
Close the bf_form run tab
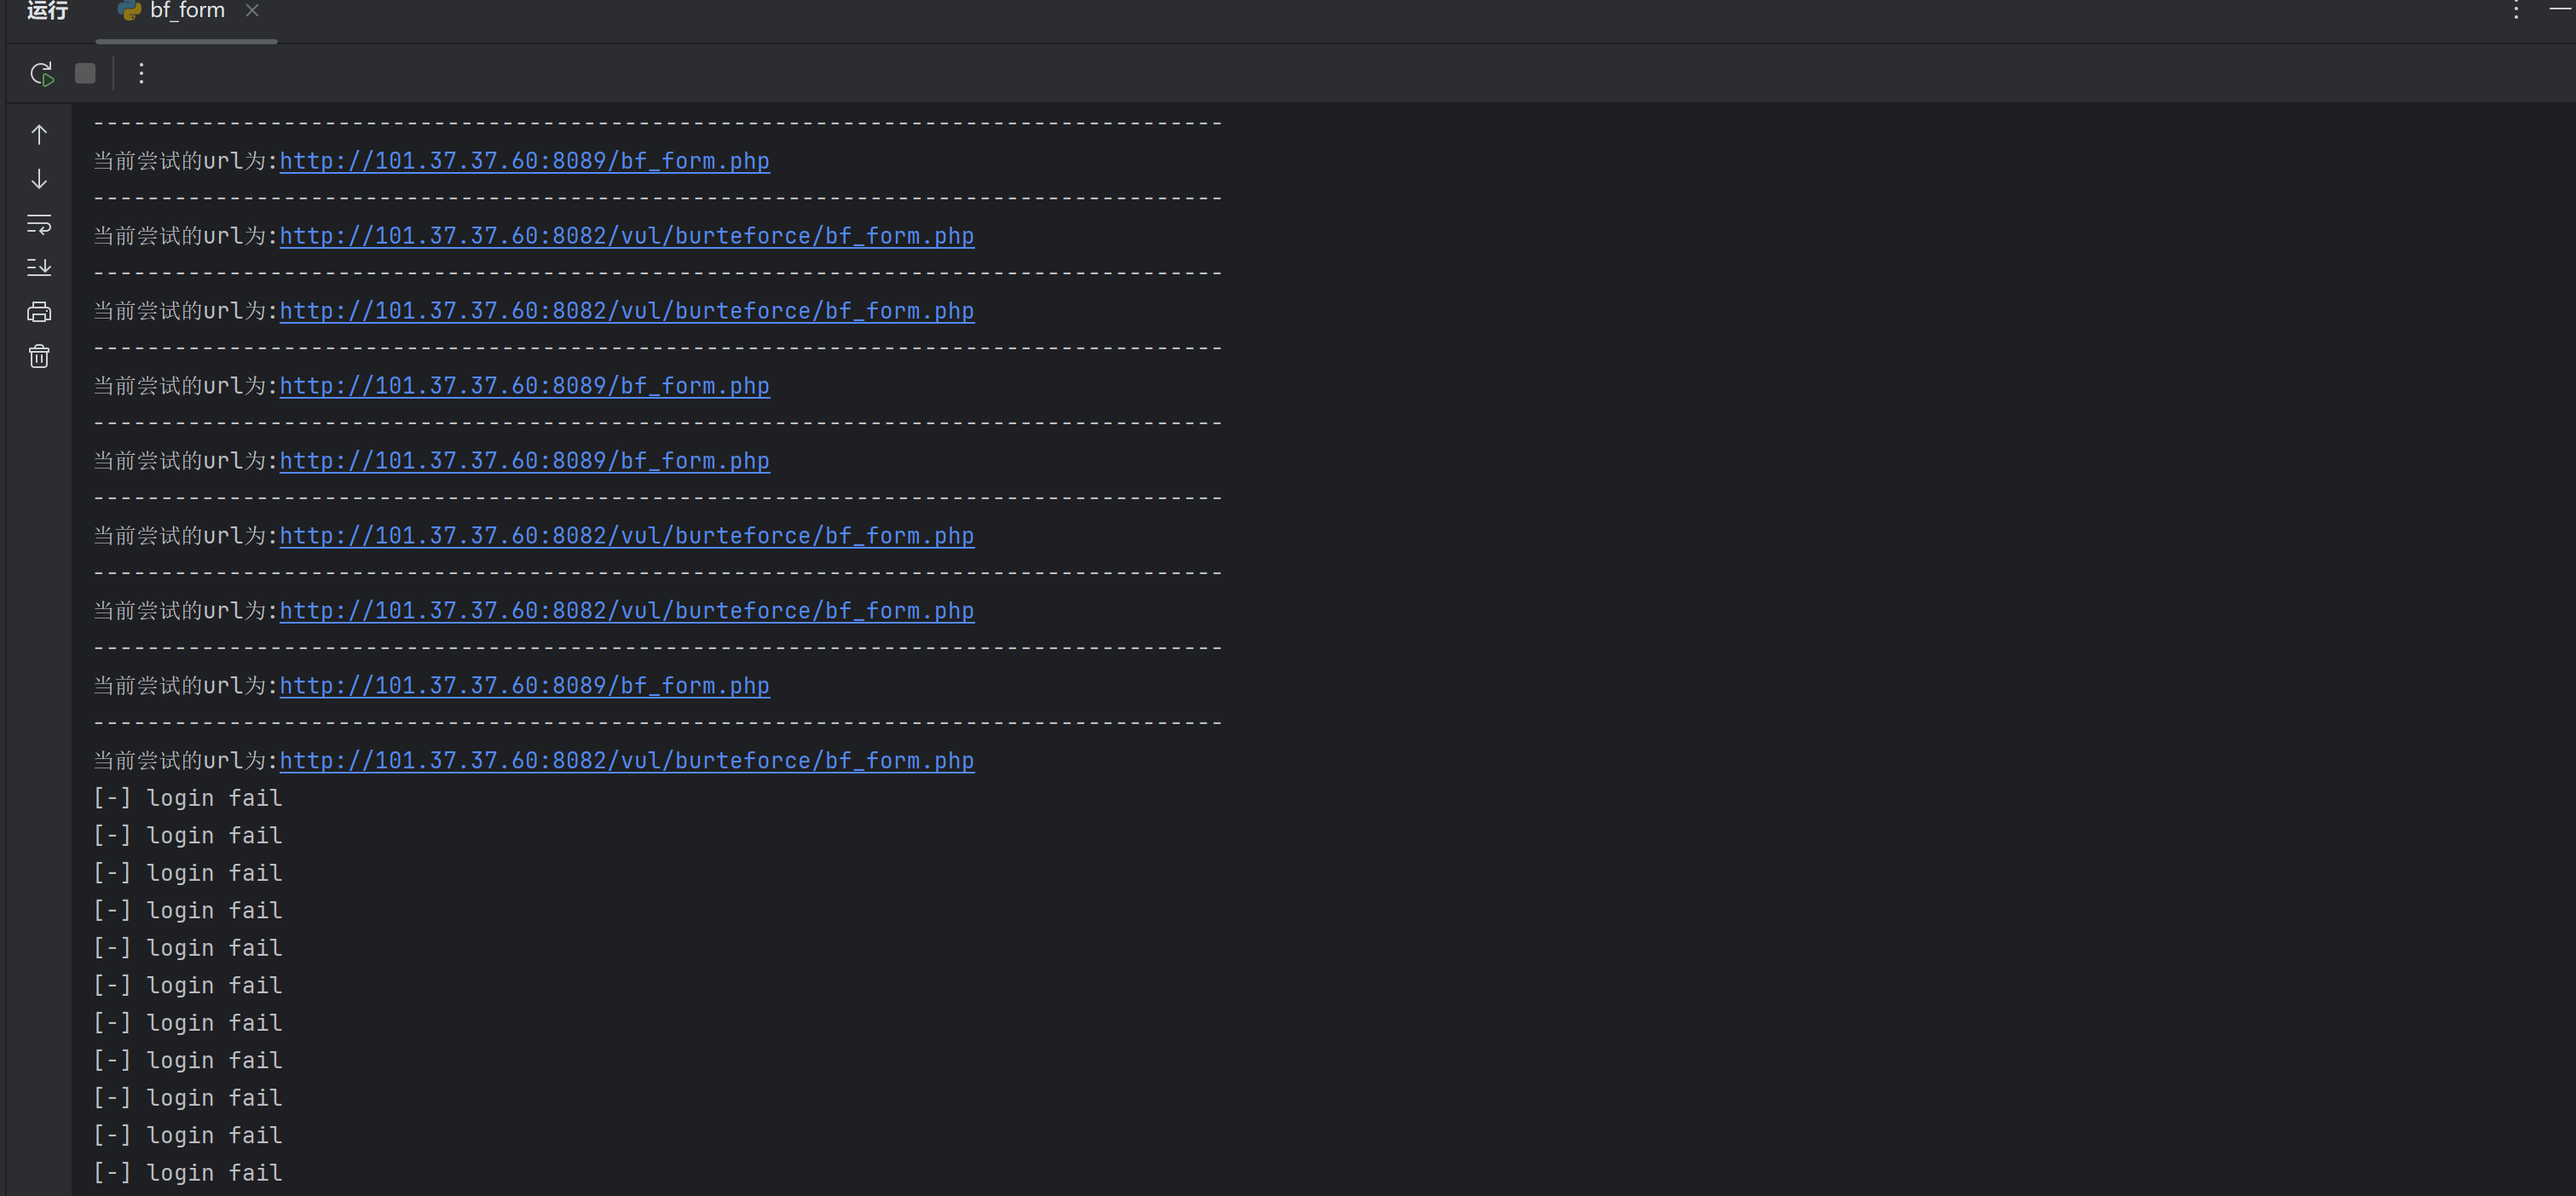click(x=252, y=11)
